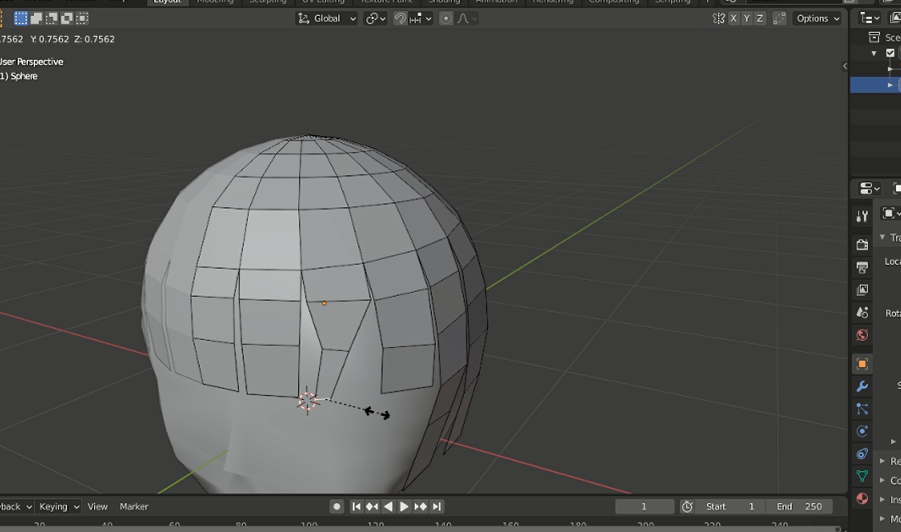Viewport: 901px width, 532px height.
Task: Choose the 'Invert selection' mode icon
Action: tap(67, 19)
